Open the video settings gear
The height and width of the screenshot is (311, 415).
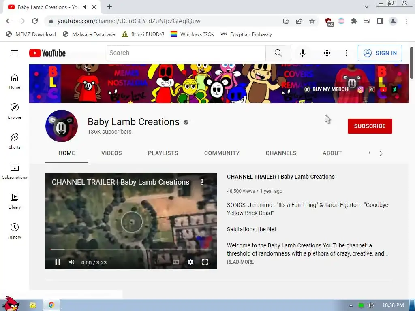pyautogui.click(x=190, y=262)
